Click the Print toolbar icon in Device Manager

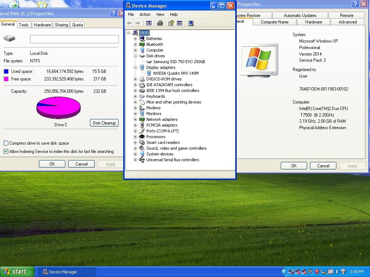pos(160,23)
